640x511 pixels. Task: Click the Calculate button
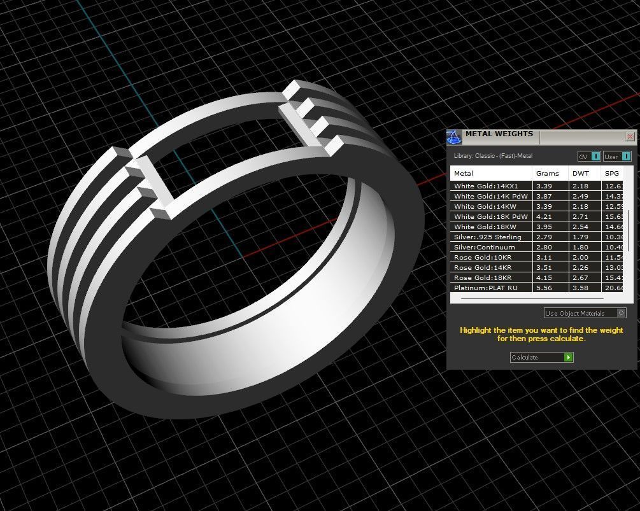pos(542,357)
